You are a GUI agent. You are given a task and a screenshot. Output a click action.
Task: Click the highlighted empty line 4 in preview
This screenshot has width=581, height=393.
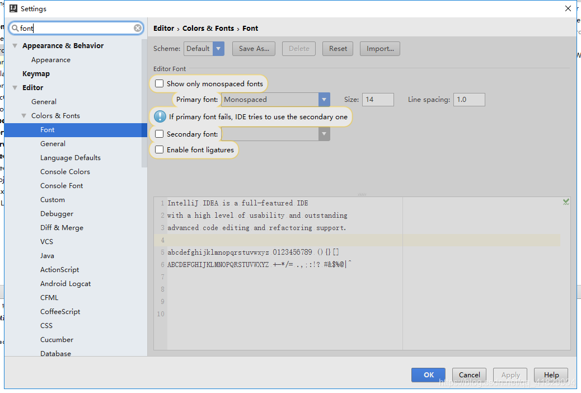pos(357,240)
